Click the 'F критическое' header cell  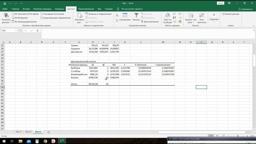point(163,65)
